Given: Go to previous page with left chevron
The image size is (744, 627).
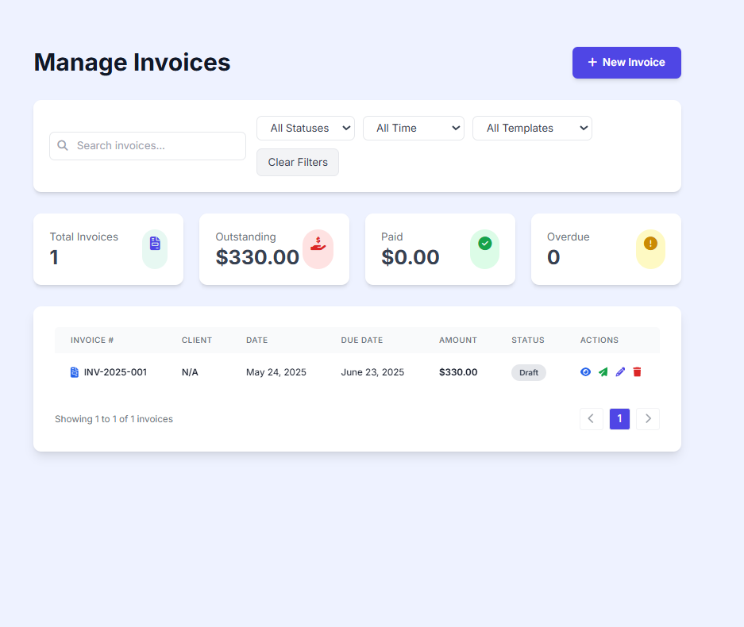Looking at the screenshot, I should pyautogui.click(x=592, y=419).
